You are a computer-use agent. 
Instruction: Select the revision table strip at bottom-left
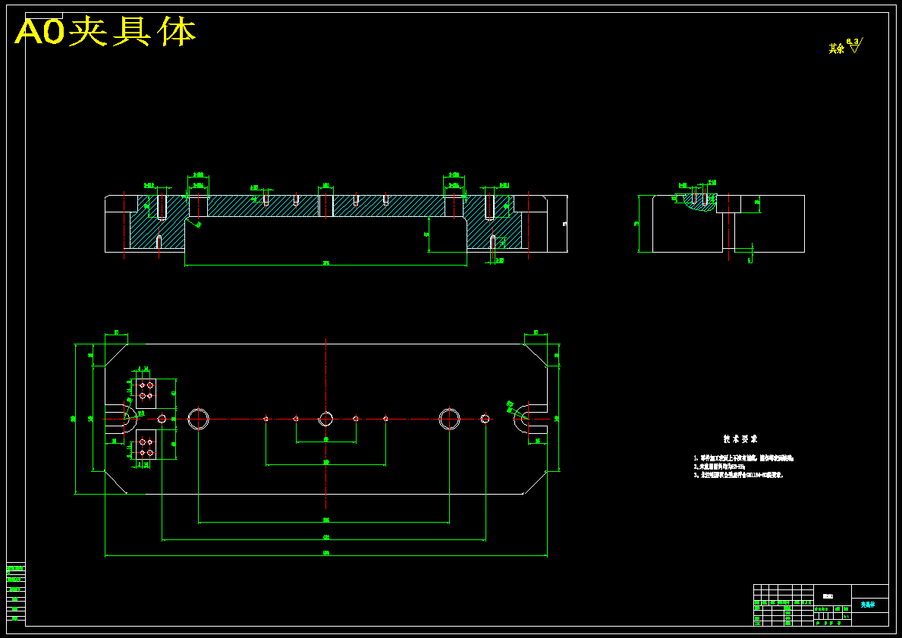pyautogui.click(x=16, y=592)
